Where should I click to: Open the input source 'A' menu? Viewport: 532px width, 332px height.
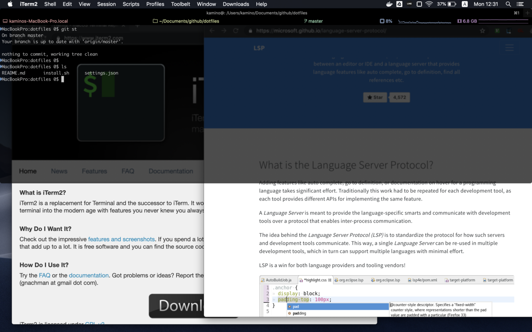point(465,4)
